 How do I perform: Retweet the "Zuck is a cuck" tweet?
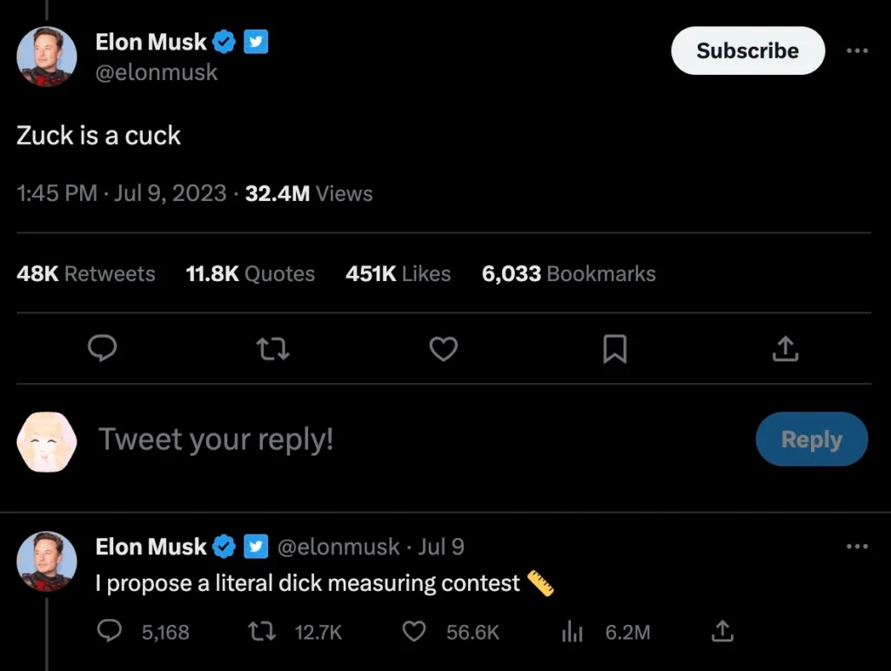click(x=272, y=348)
